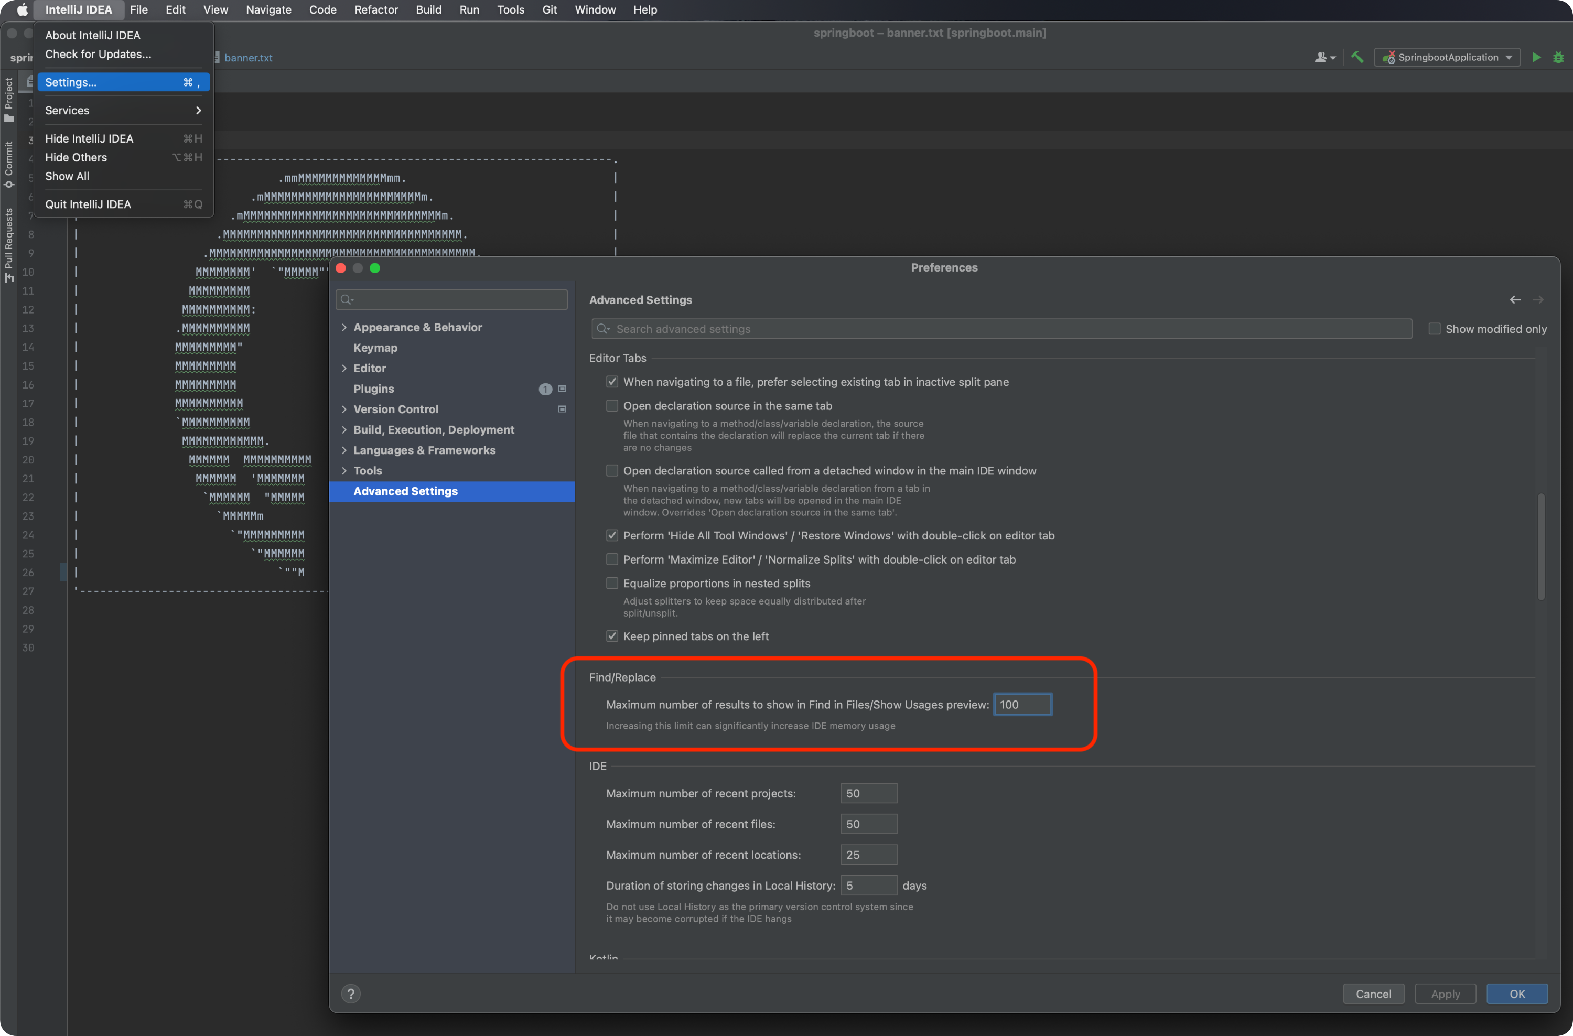Expand the Version Control tree node
Viewport: 1573px width, 1036px height.
(343, 409)
